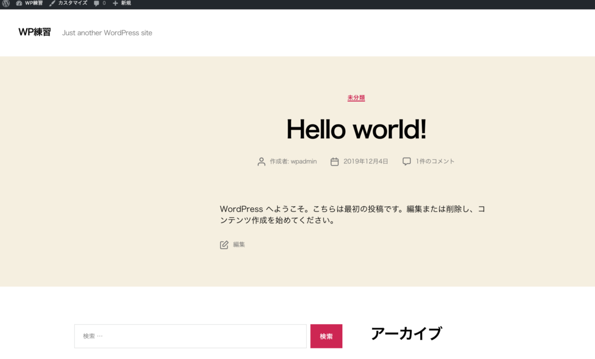Go to WP練習 site title link
This screenshot has height=359, width=595.
tap(34, 33)
